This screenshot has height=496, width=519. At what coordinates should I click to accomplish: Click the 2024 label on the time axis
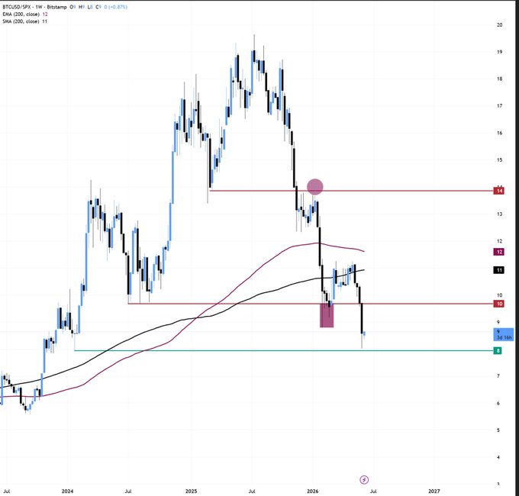tap(67, 491)
